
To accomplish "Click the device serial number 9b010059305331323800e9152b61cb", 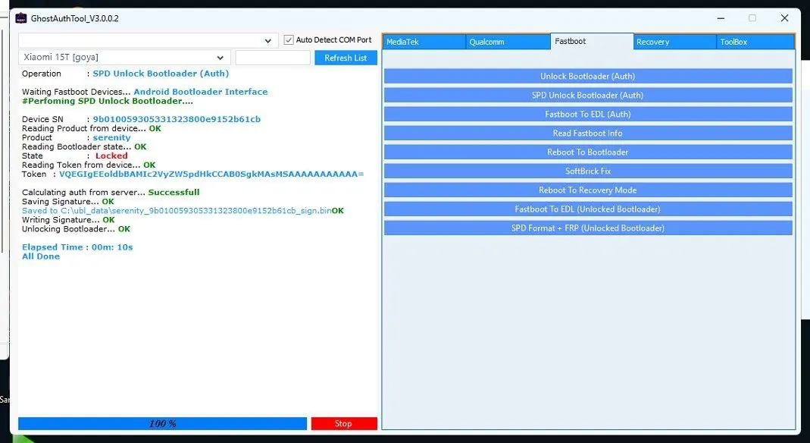I will (x=177, y=119).
